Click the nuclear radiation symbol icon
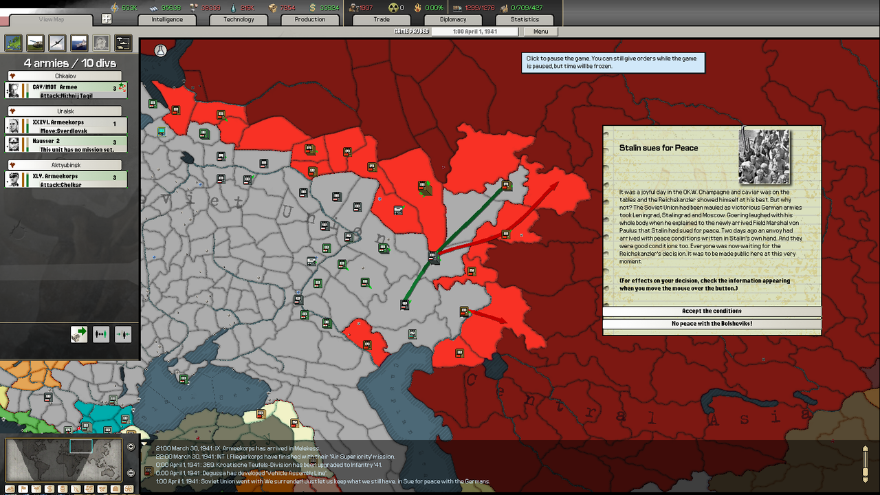880x495 pixels. click(x=394, y=8)
